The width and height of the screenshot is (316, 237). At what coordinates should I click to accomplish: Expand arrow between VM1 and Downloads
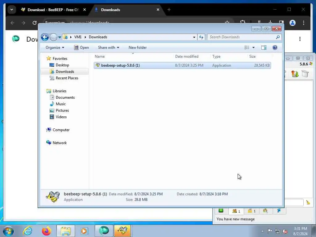coord(85,37)
